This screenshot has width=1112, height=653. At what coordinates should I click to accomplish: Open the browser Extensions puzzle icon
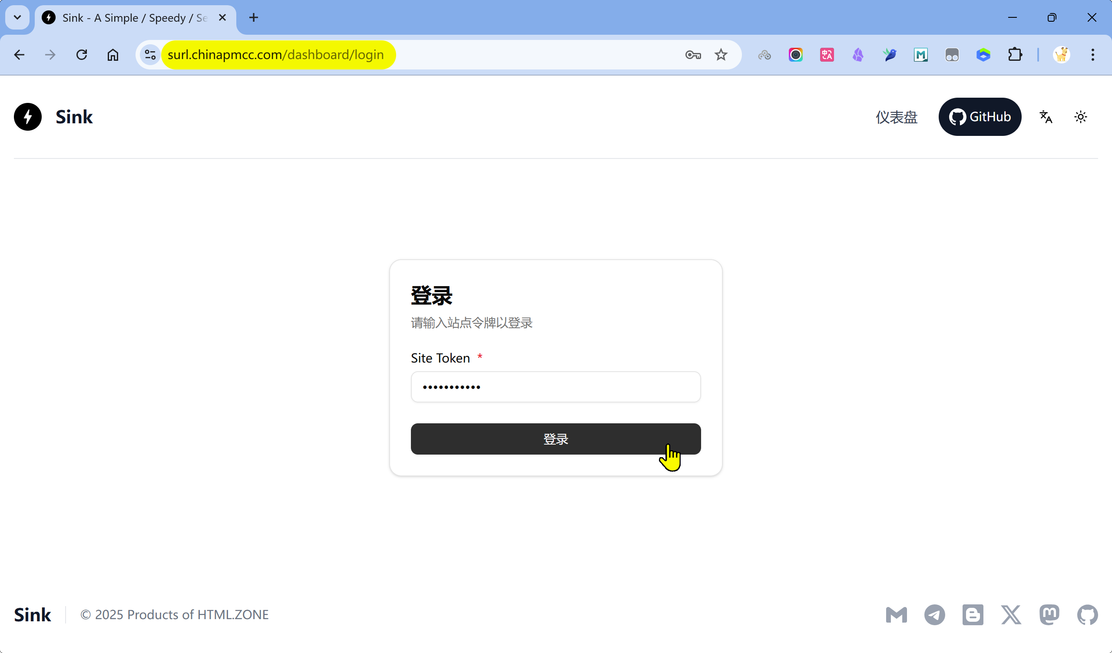tap(1015, 55)
